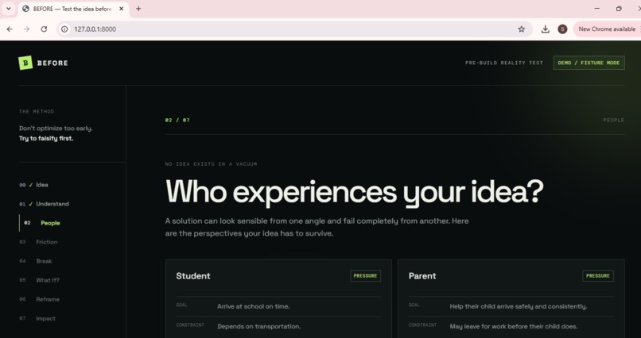Click the browser forward arrow
The width and height of the screenshot is (641, 338).
point(26,29)
